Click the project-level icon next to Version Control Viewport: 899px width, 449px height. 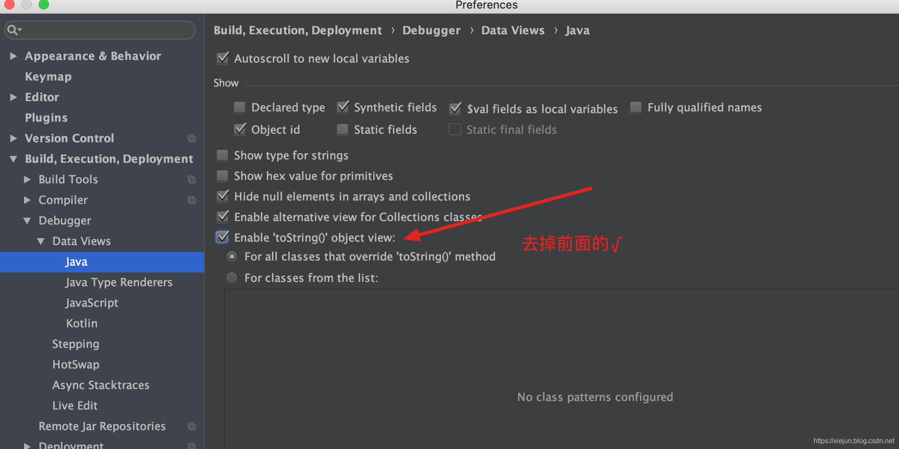[192, 138]
